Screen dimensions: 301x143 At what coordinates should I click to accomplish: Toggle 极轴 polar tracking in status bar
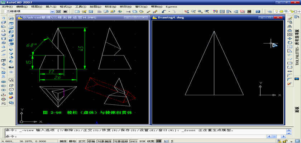[x=92, y=141]
